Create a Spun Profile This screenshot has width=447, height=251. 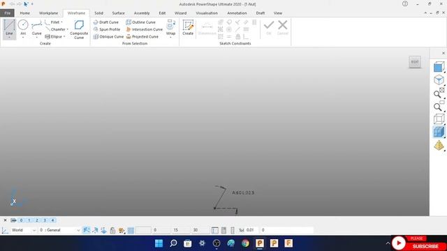[107, 29]
